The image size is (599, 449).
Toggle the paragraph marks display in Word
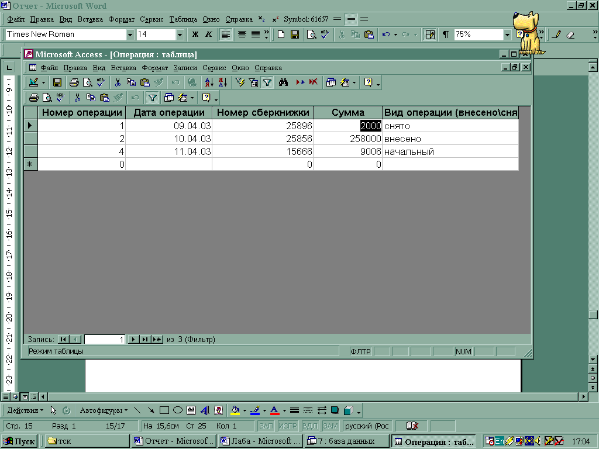point(446,34)
